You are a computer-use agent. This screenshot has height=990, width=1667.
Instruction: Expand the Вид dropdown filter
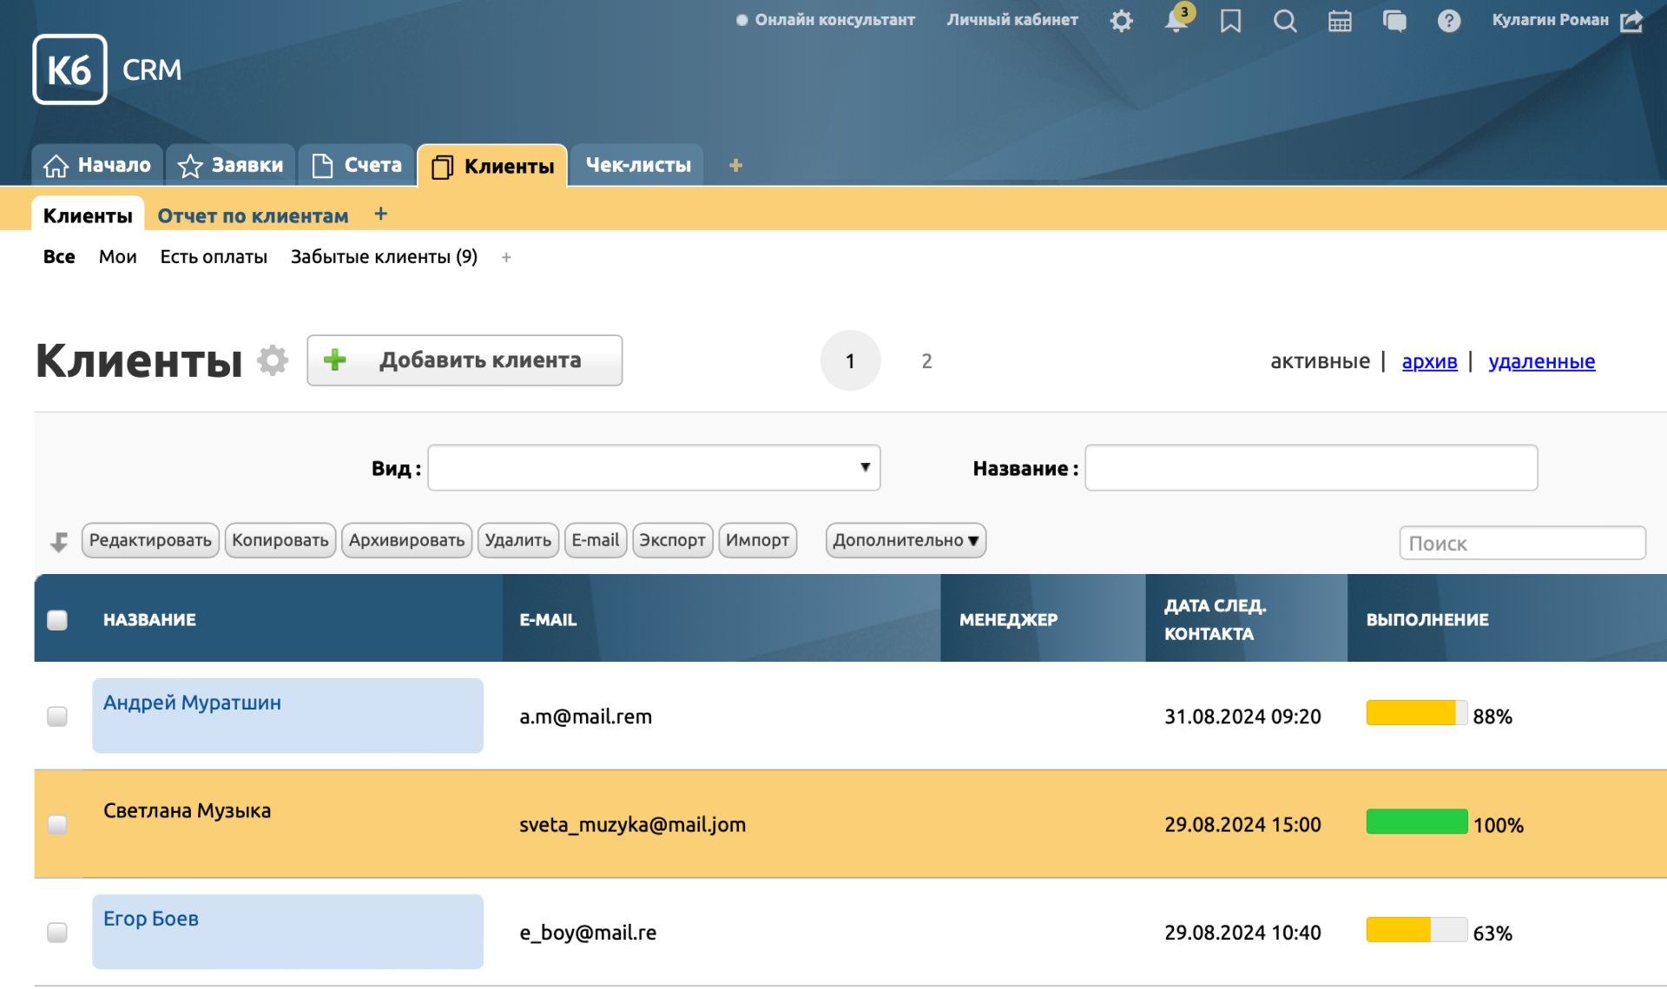(x=654, y=468)
